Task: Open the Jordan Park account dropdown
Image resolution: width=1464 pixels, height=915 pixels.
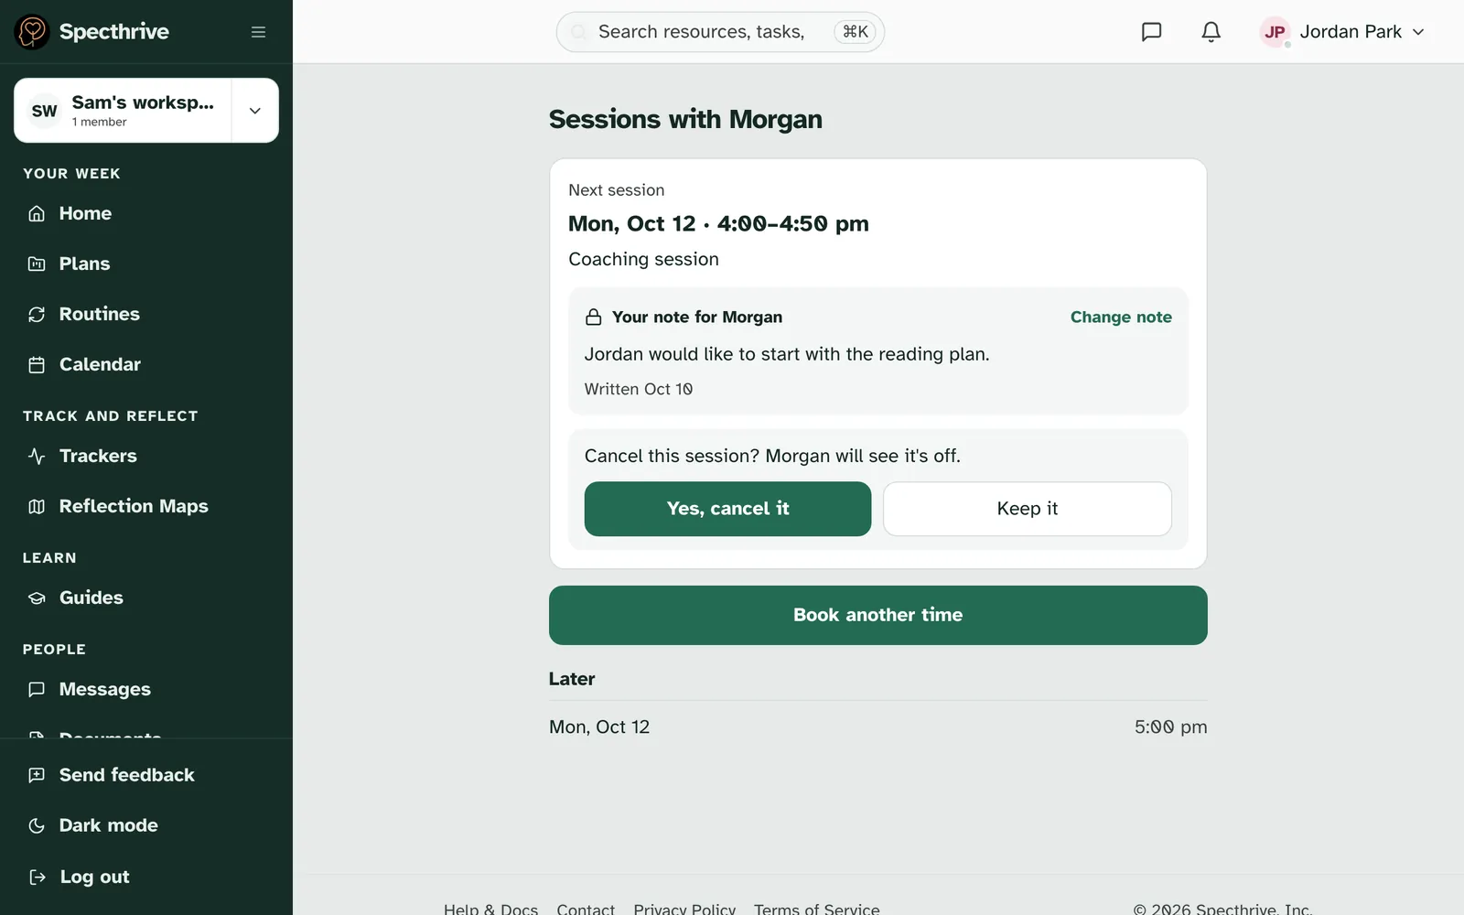Action: pos(1343,32)
